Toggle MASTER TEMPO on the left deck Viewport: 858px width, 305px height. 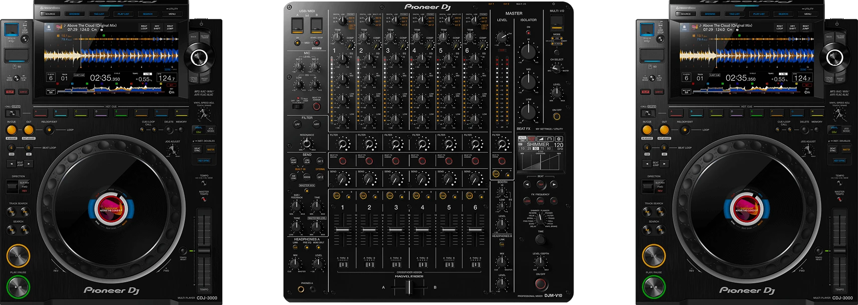click(x=204, y=198)
